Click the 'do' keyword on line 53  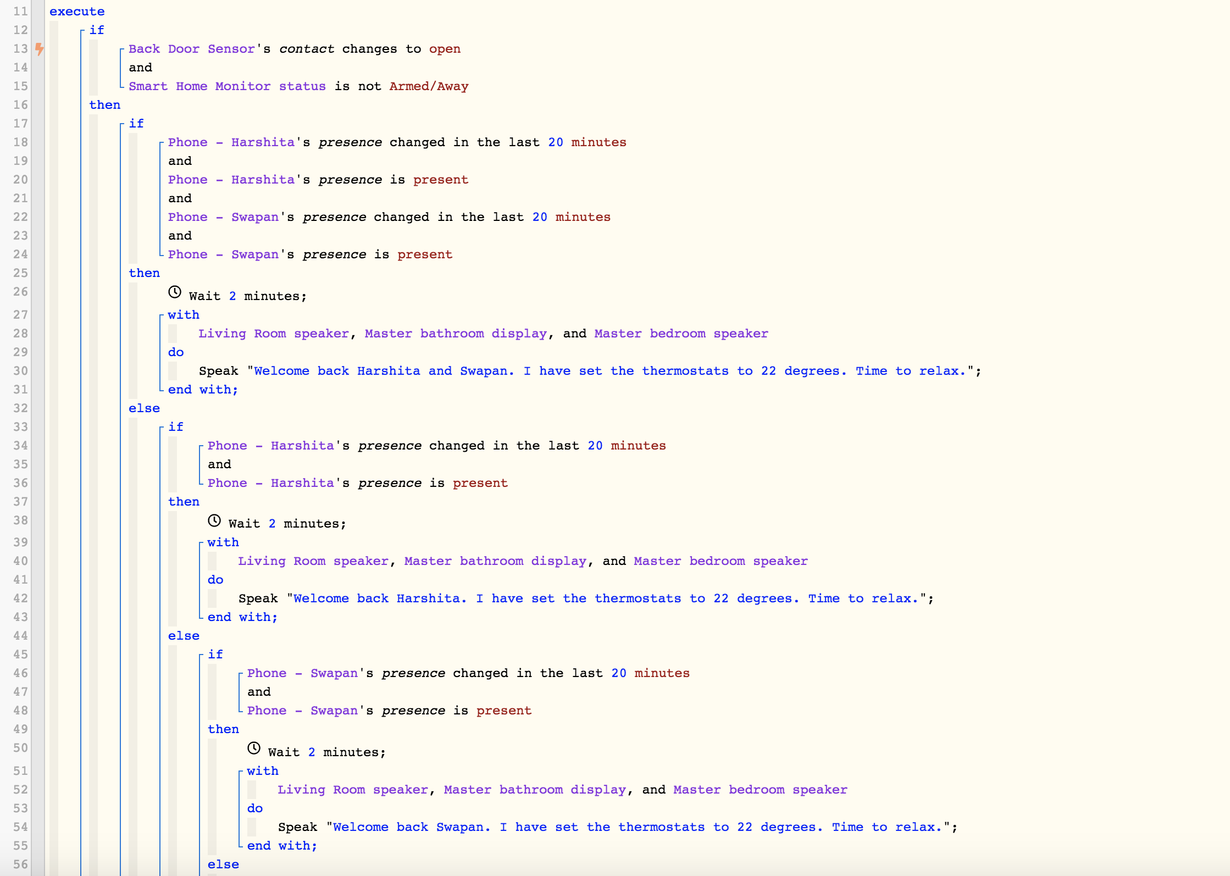[255, 808]
